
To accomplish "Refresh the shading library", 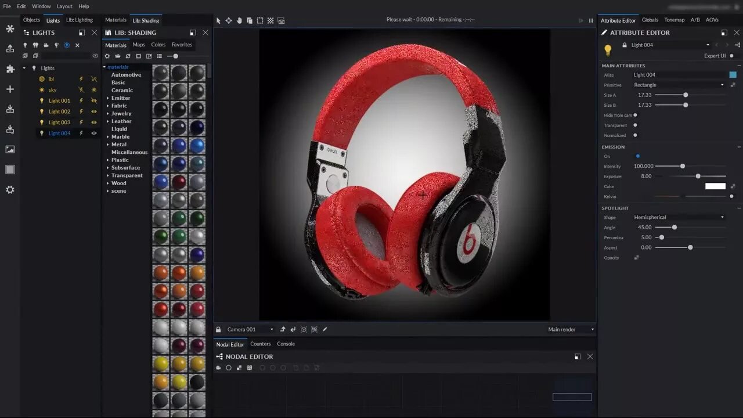I will coord(128,56).
